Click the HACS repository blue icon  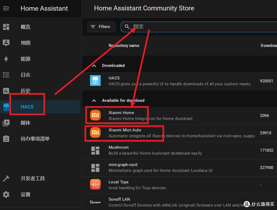click(x=95, y=81)
